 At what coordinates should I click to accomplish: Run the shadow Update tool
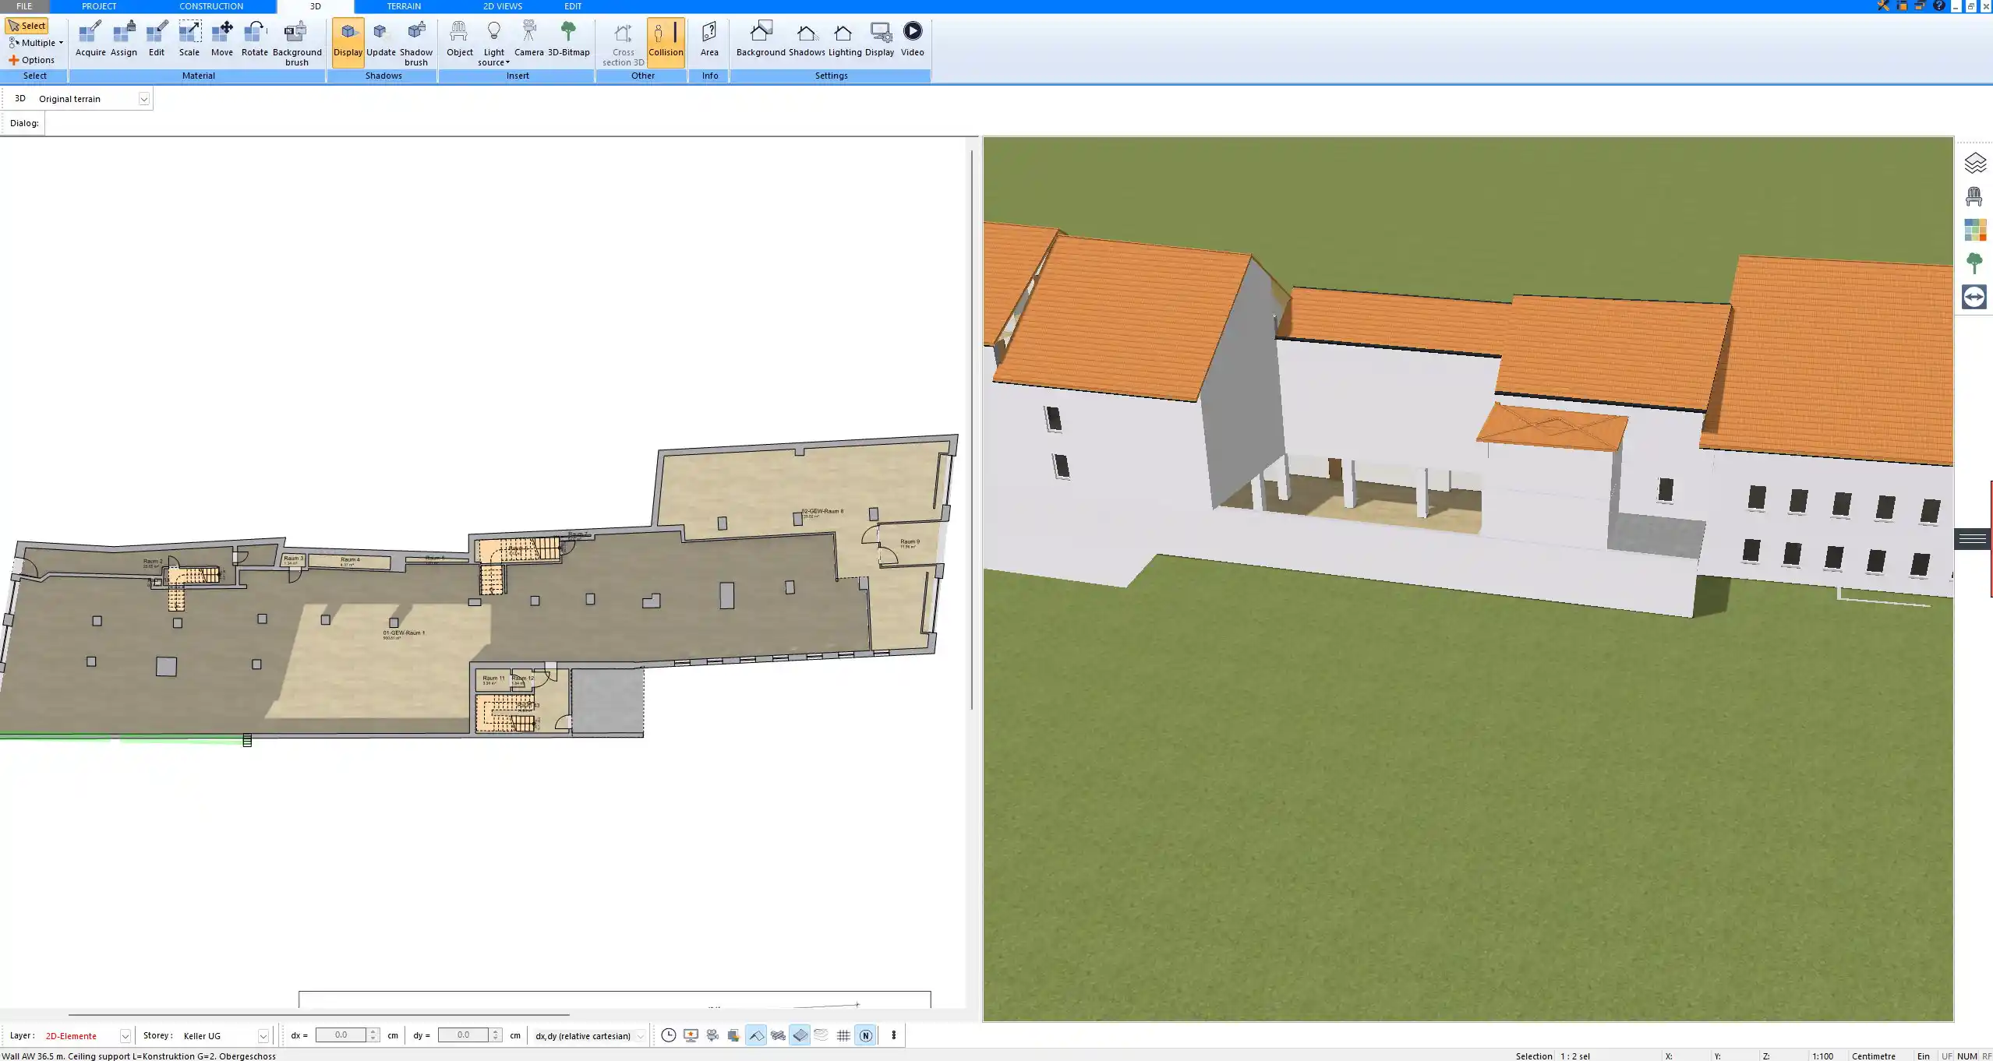click(381, 39)
